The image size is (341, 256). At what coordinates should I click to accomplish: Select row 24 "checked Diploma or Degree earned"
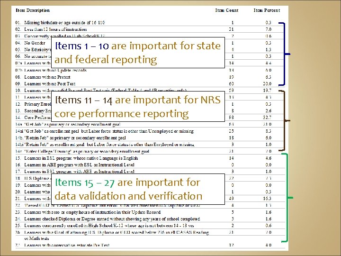(150, 219)
